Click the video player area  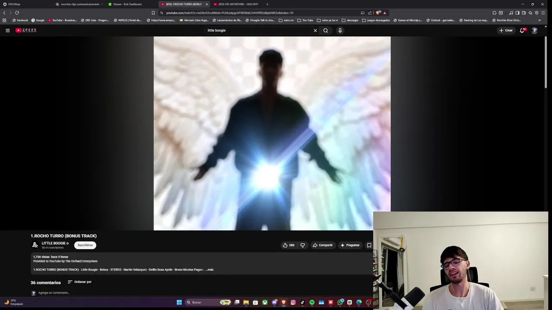[x=272, y=133]
